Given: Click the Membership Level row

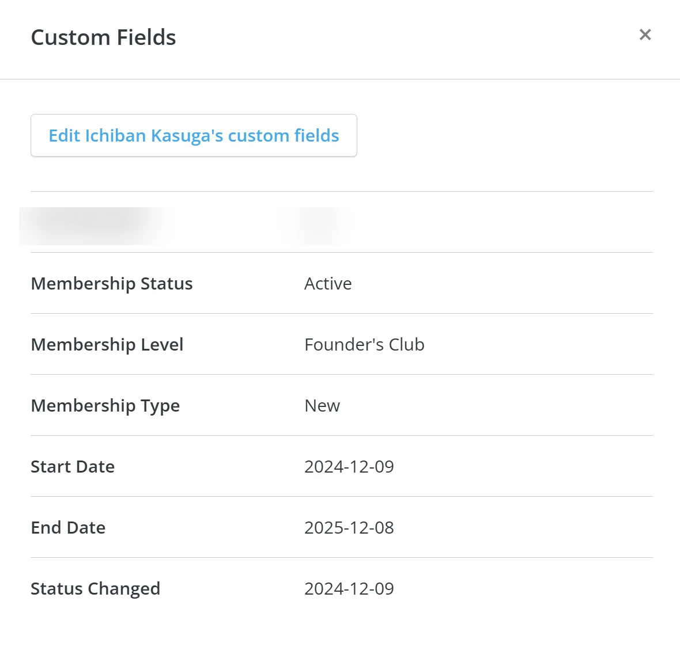Looking at the screenshot, I should pos(340,344).
